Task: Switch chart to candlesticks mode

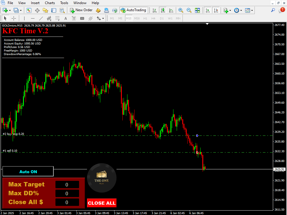Action: coord(163,10)
